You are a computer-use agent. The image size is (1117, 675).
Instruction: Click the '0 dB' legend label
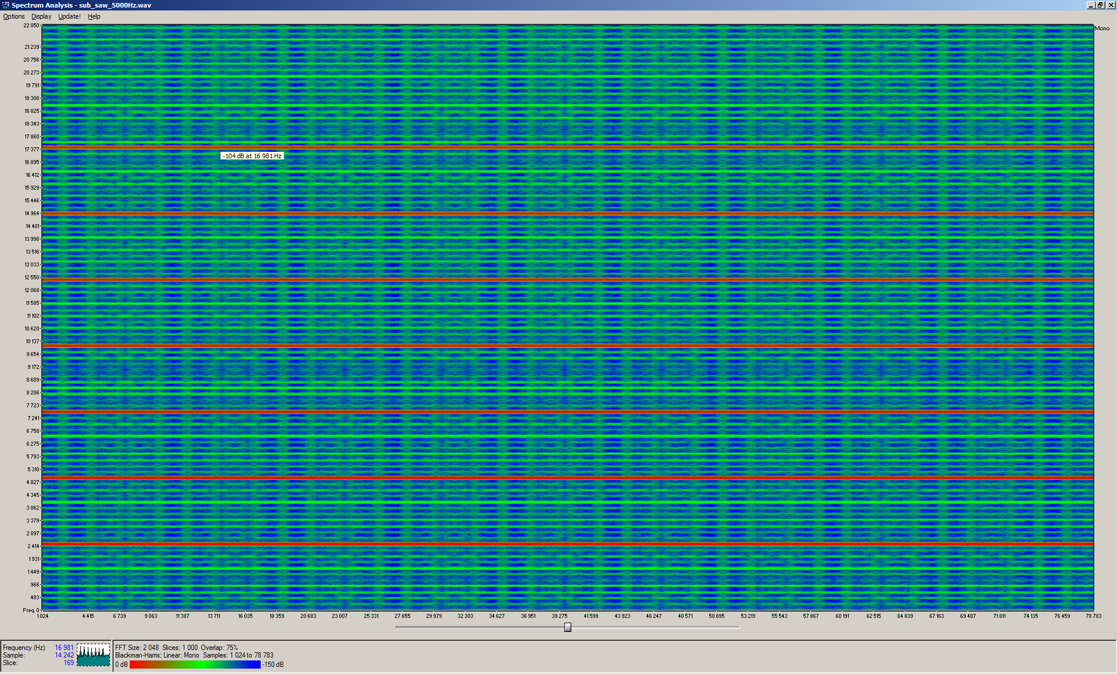click(122, 665)
